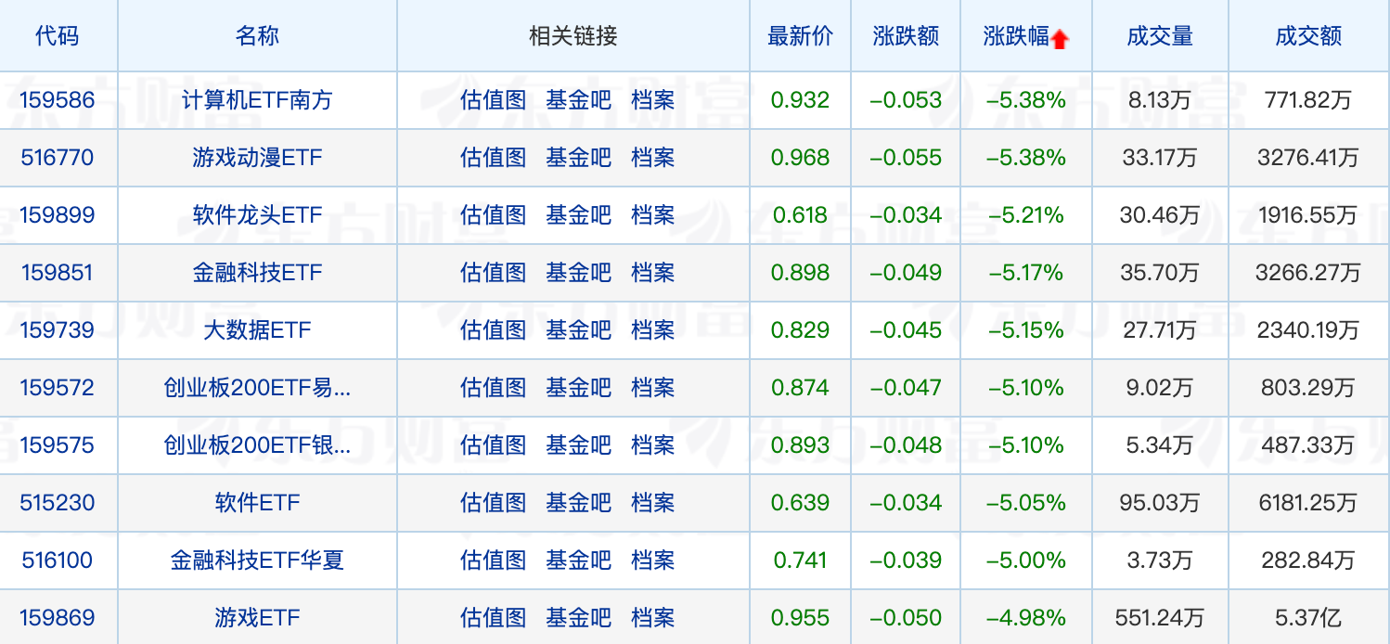Open 基金吧 for 软件龙头ETF
The height and width of the screenshot is (644, 1390).
pos(578,215)
